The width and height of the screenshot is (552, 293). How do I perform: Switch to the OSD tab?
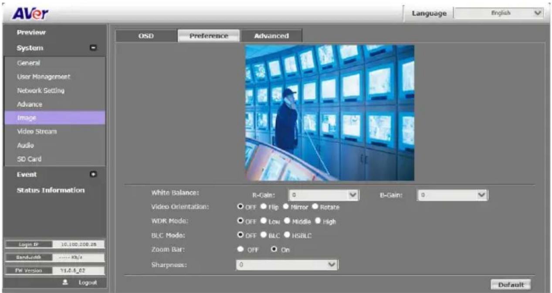point(146,36)
